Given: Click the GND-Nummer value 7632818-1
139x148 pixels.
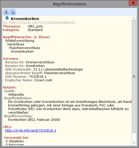Looking at the screenshot, I should [x=38, y=76].
